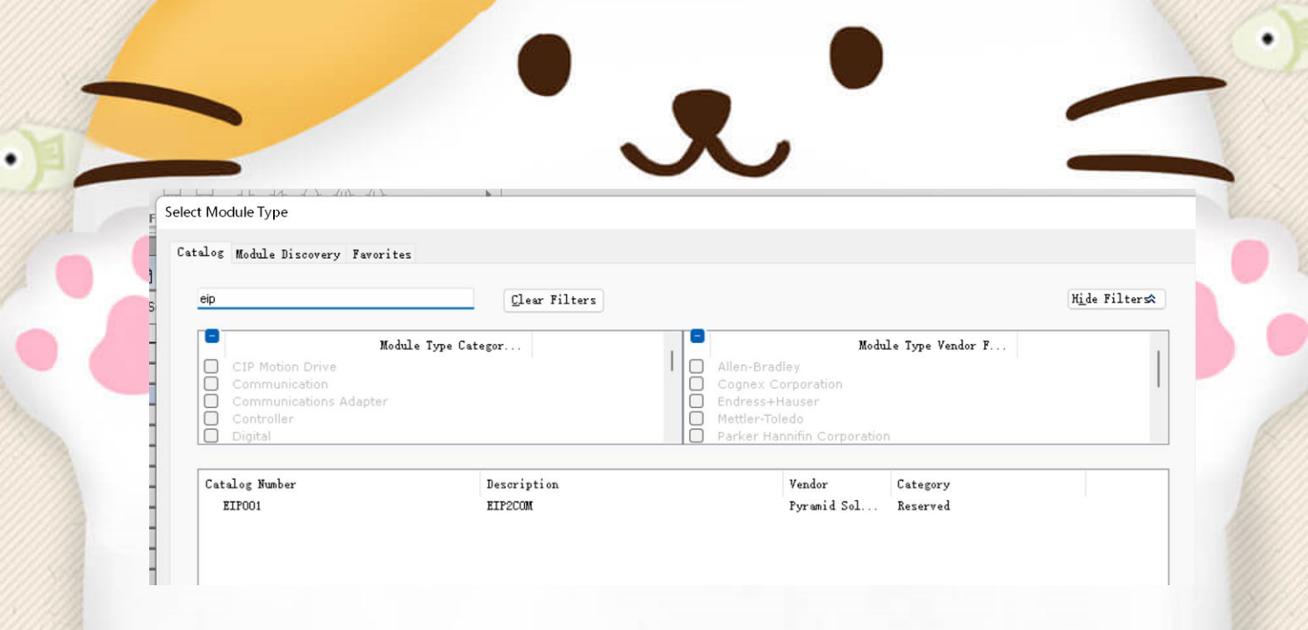Click the Hide Filters button
Image resolution: width=1308 pixels, height=630 pixels.
1117,299
